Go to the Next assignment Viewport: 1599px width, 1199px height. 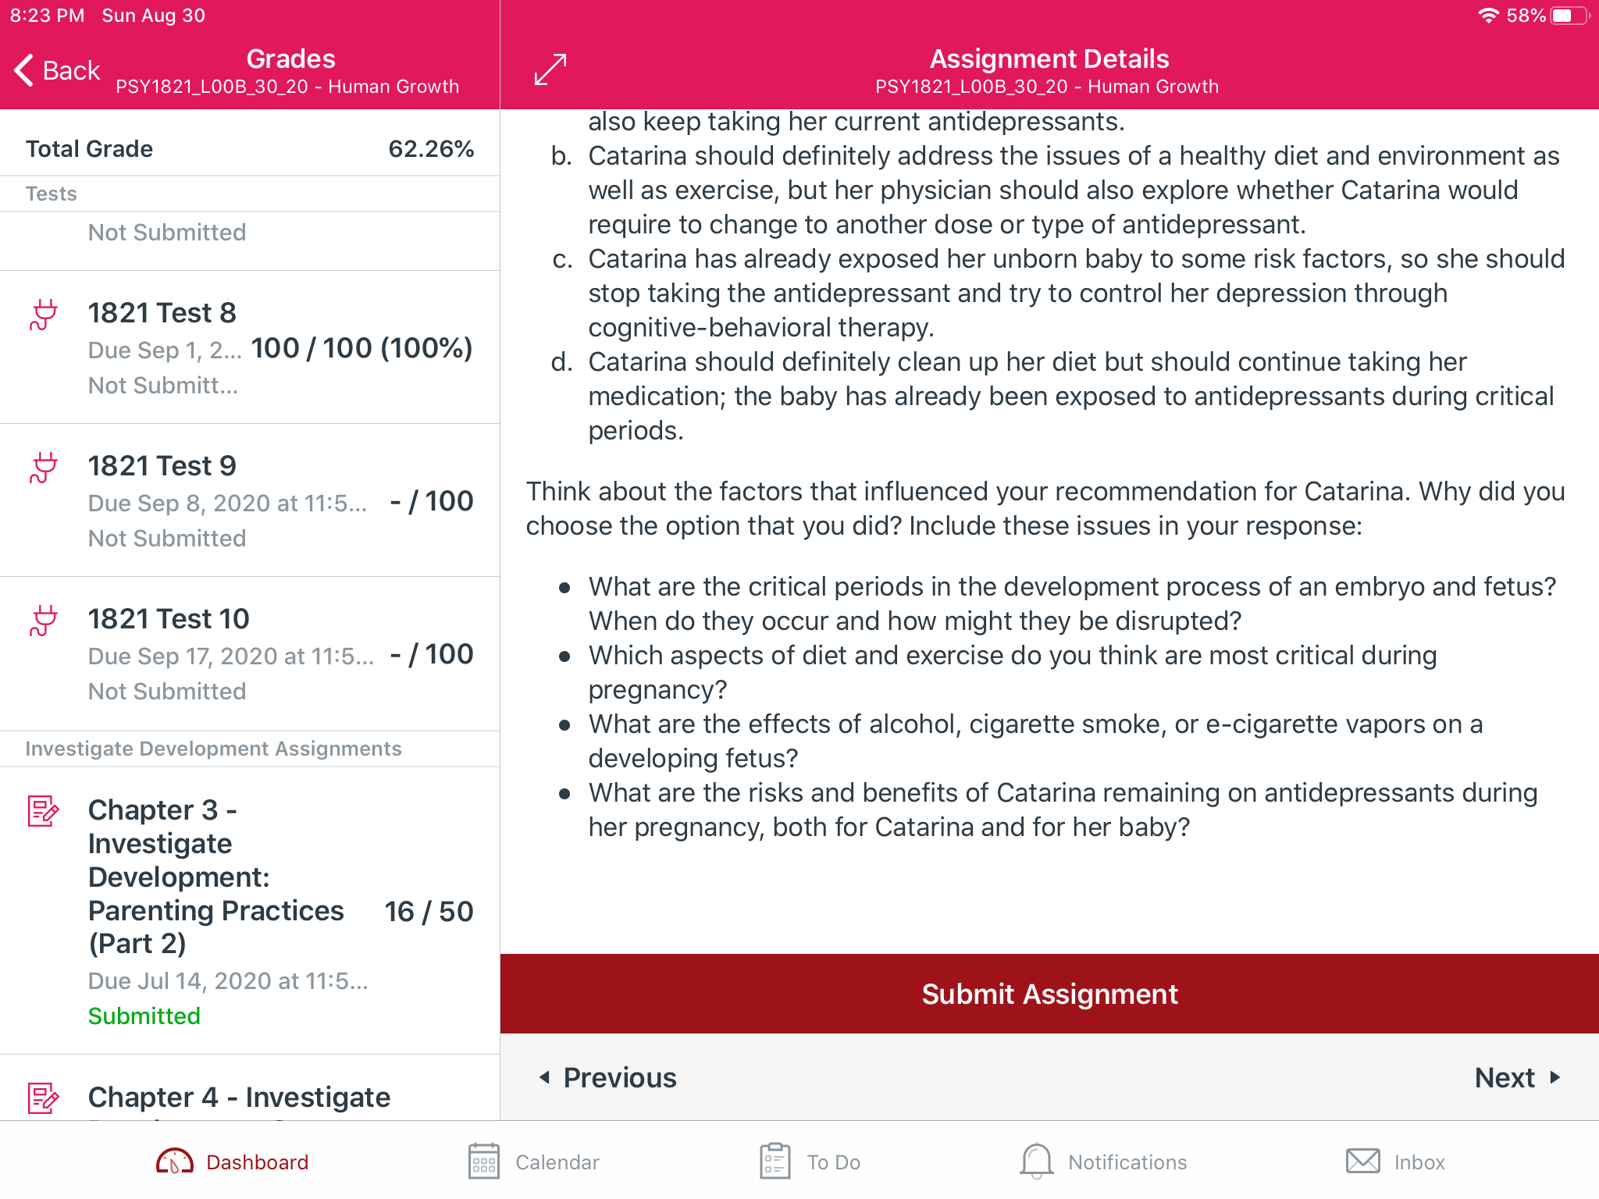click(1517, 1077)
